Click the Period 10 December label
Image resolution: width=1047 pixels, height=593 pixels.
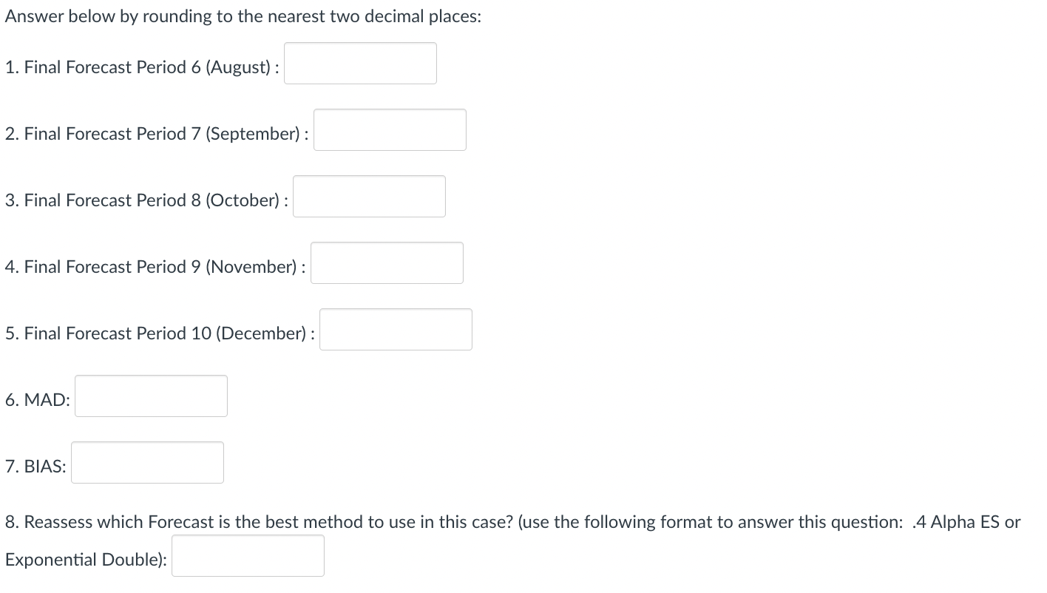tap(159, 333)
